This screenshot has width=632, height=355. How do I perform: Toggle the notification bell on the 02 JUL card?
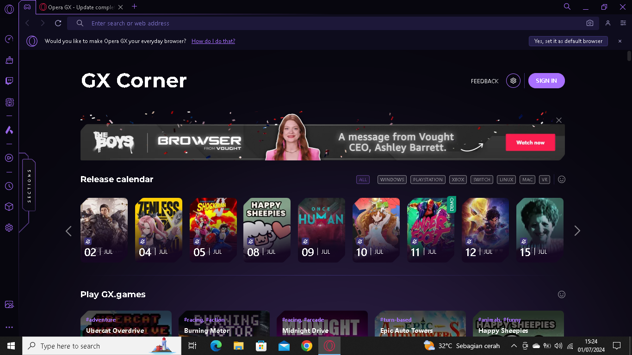pos(88,241)
